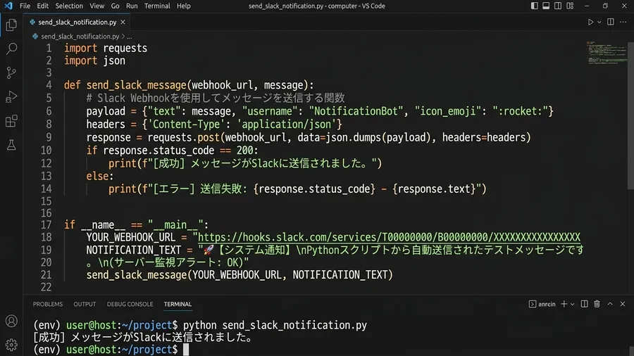Open the Go menu

[116, 6]
